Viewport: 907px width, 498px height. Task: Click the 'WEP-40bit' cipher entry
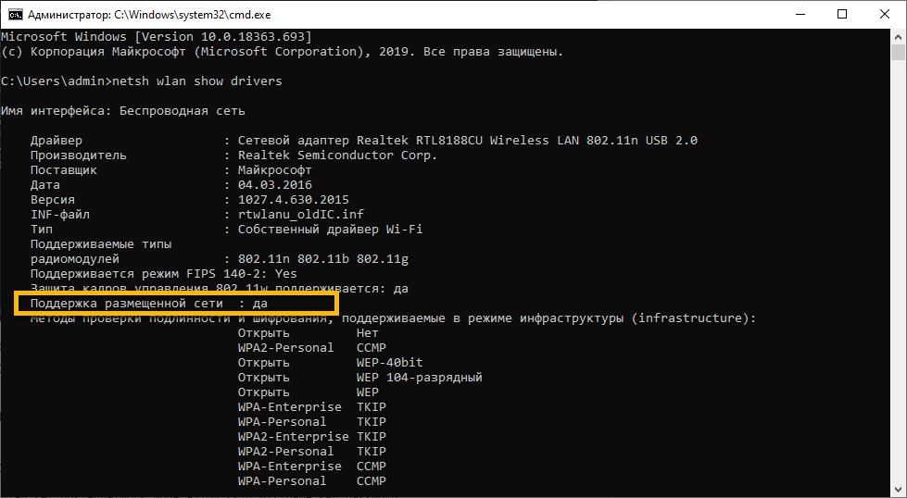389,363
